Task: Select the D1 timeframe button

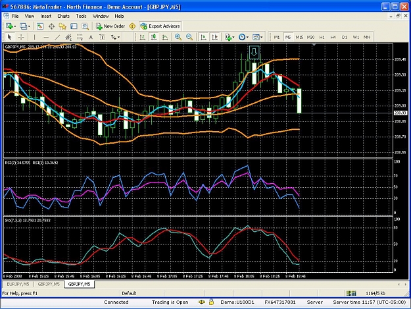Action: (x=345, y=38)
